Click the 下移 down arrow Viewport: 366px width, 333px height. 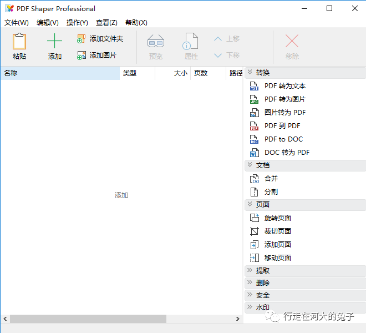pos(218,56)
